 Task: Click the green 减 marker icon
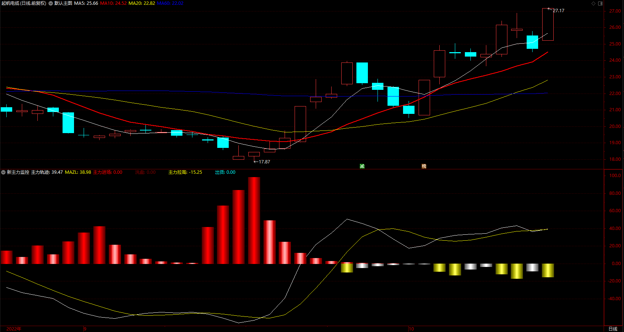pos(362,166)
